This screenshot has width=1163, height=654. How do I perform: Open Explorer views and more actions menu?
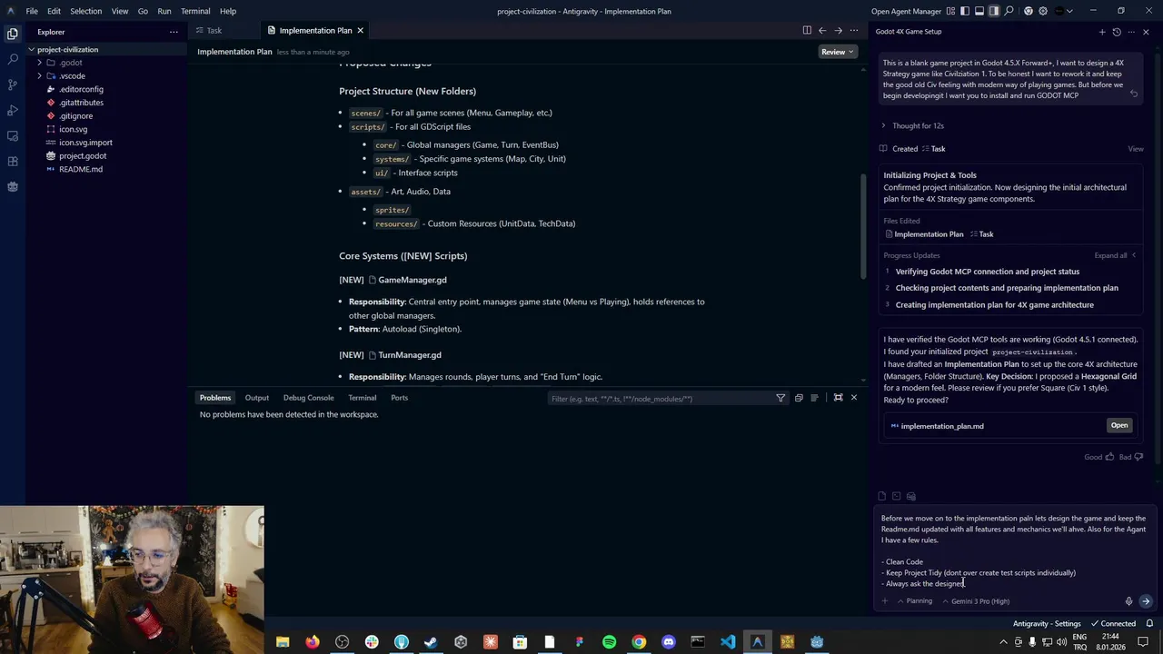pos(174,32)
